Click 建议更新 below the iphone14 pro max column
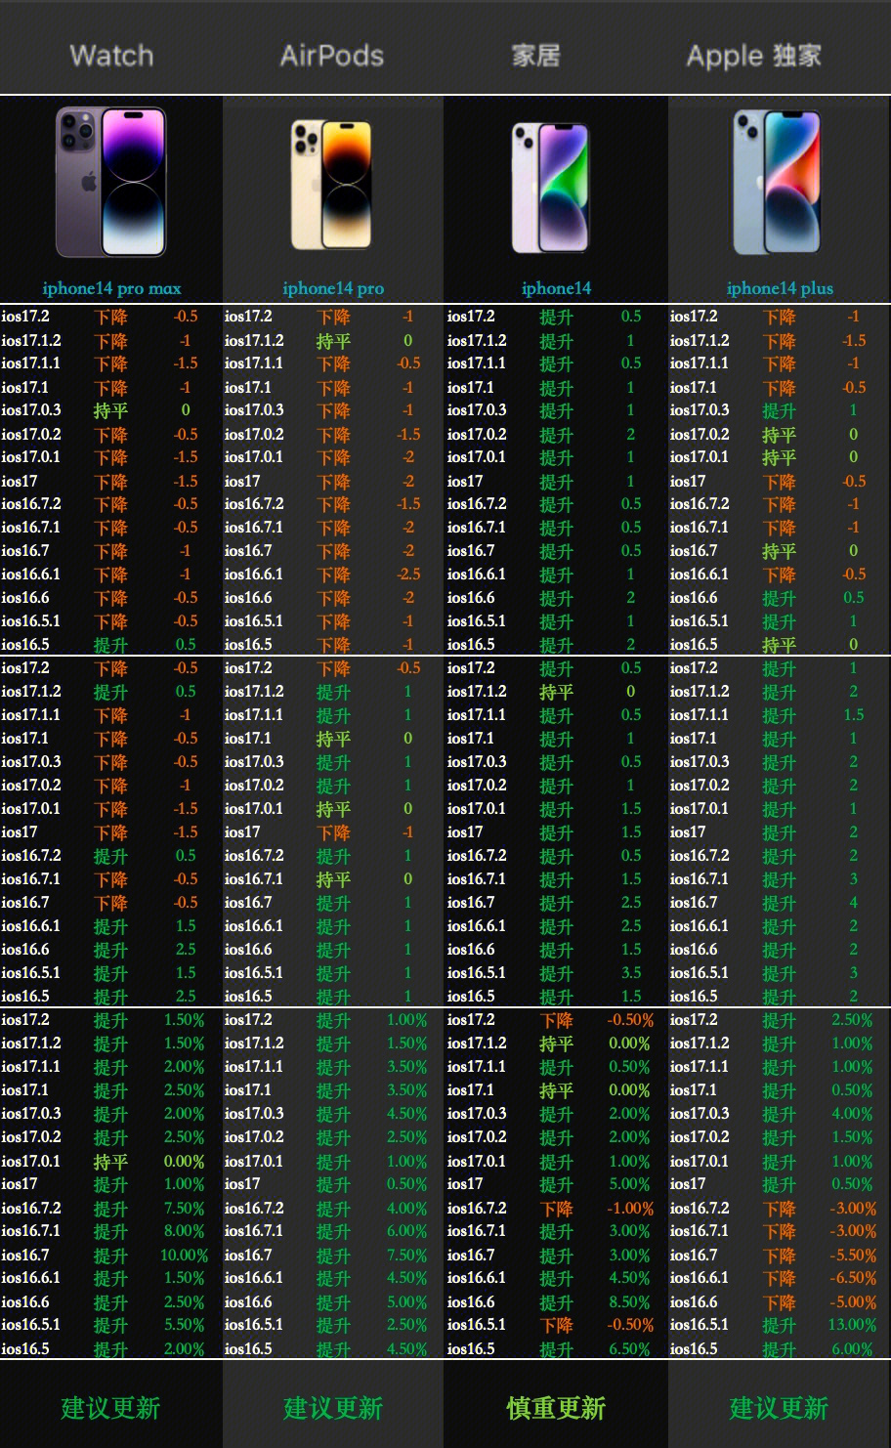The height and width of the screenshot is (1448, 891). point(110,1408)
